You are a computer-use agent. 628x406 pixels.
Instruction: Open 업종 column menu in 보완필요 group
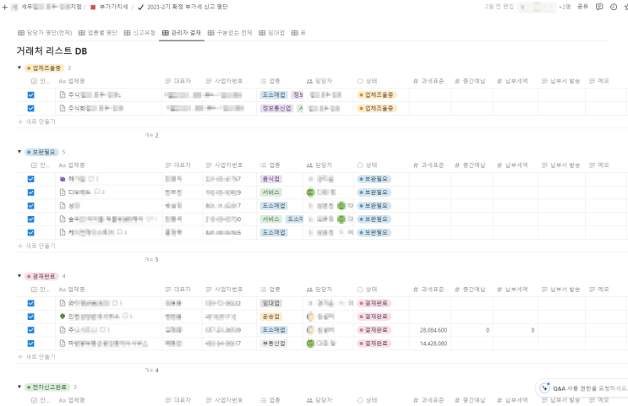270,165
